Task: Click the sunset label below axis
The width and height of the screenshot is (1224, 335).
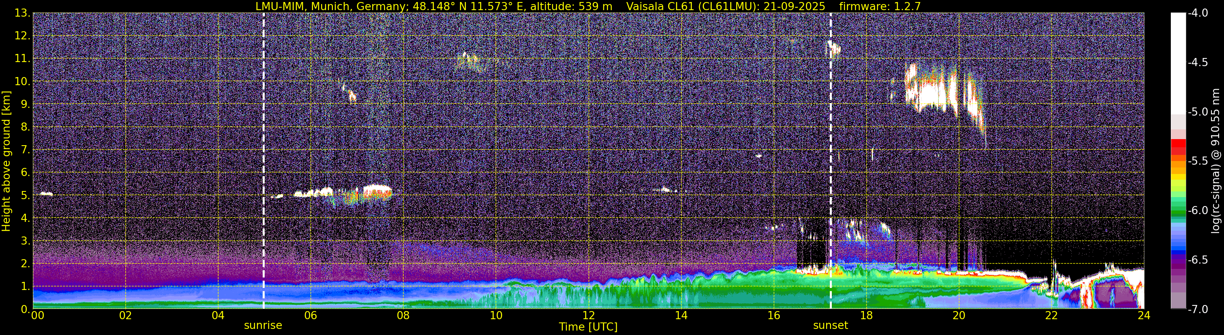Action: [831, 326]
